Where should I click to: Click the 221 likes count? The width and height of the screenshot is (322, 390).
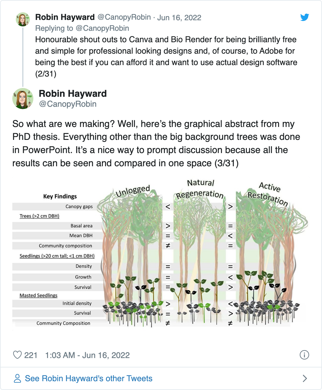(x=31, y=355)
